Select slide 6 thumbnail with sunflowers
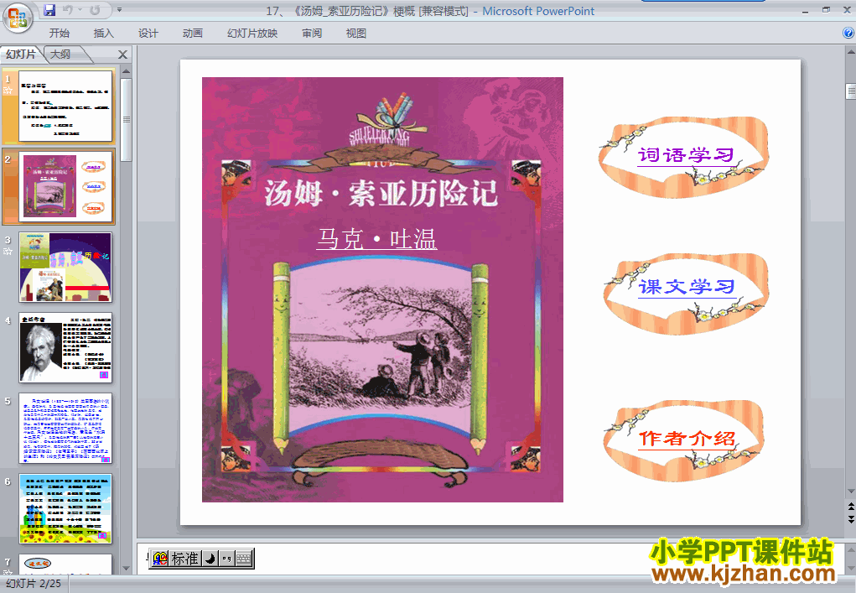 point(65,508)
